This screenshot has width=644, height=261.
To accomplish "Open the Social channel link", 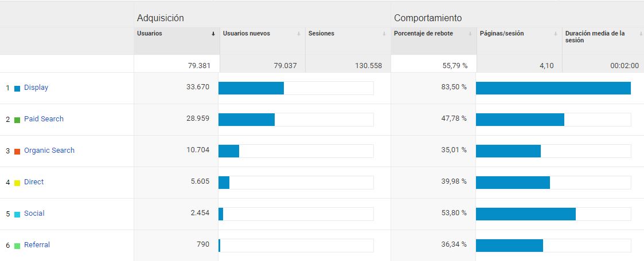I will 34,213.
